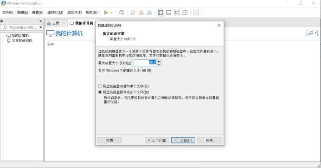This screenshot has height=168, width=321.
Task: Click the console view toolbar icon
Action: 196,13
